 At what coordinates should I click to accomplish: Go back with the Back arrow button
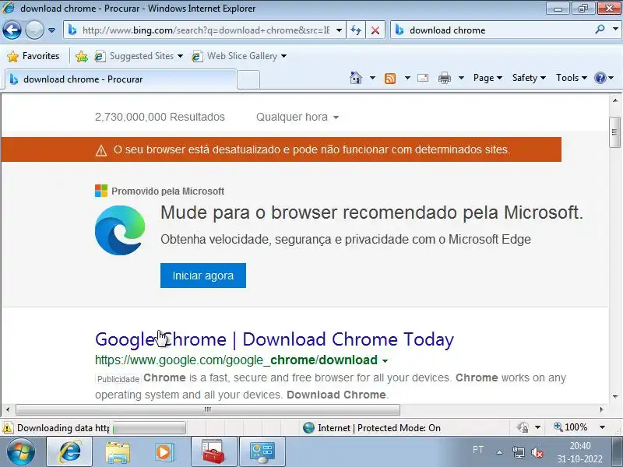click(x=12, y=30)
